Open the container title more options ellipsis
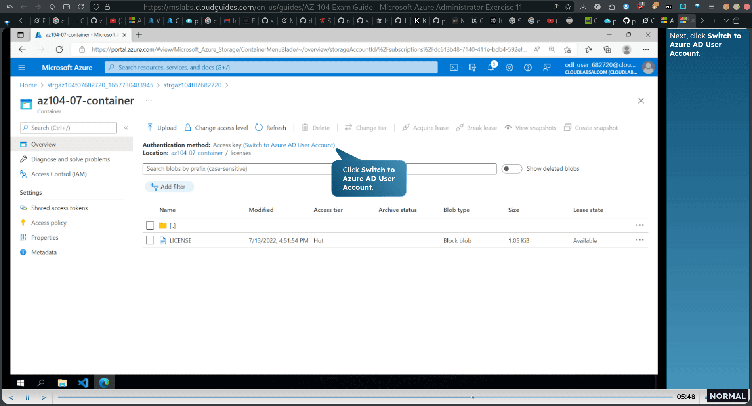 149,101
